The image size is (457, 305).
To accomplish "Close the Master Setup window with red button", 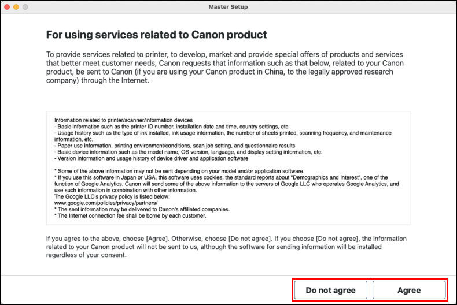I will point(7,7).
